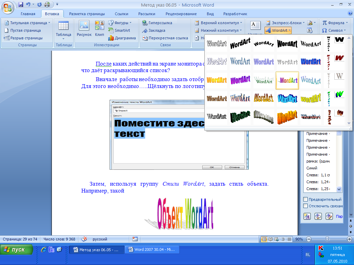Click the zoom in plus button

[349, 239]
